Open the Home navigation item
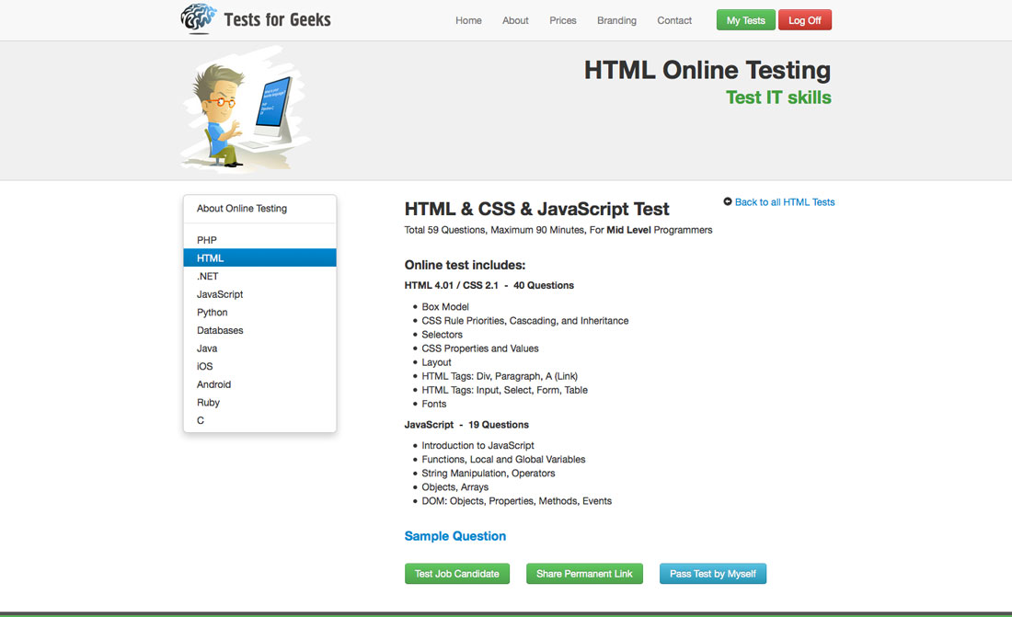Image resolution: width=1012 pixels, height=617 pixels. click(468, 20)
